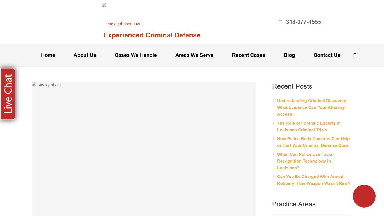The height and width of the screenshot is (216, 384).
Task: Open the Live Chat sidebar tab
Action: point(7,94)
